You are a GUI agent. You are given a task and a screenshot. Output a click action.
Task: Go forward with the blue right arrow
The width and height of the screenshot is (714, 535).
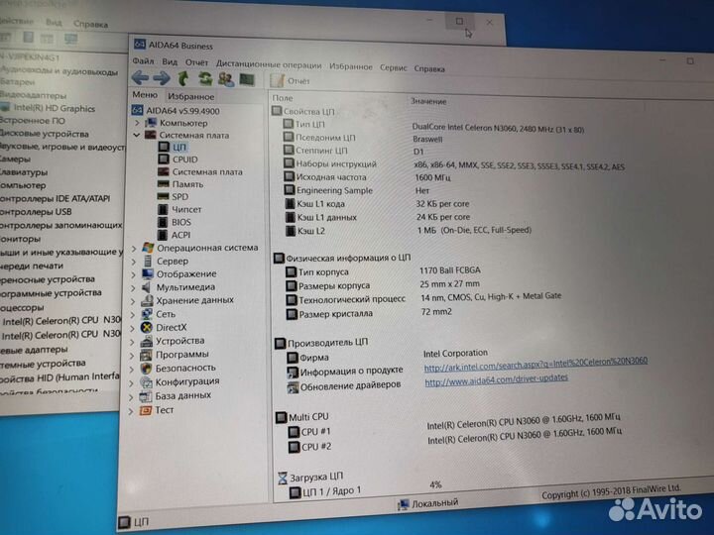coord(162,78)
